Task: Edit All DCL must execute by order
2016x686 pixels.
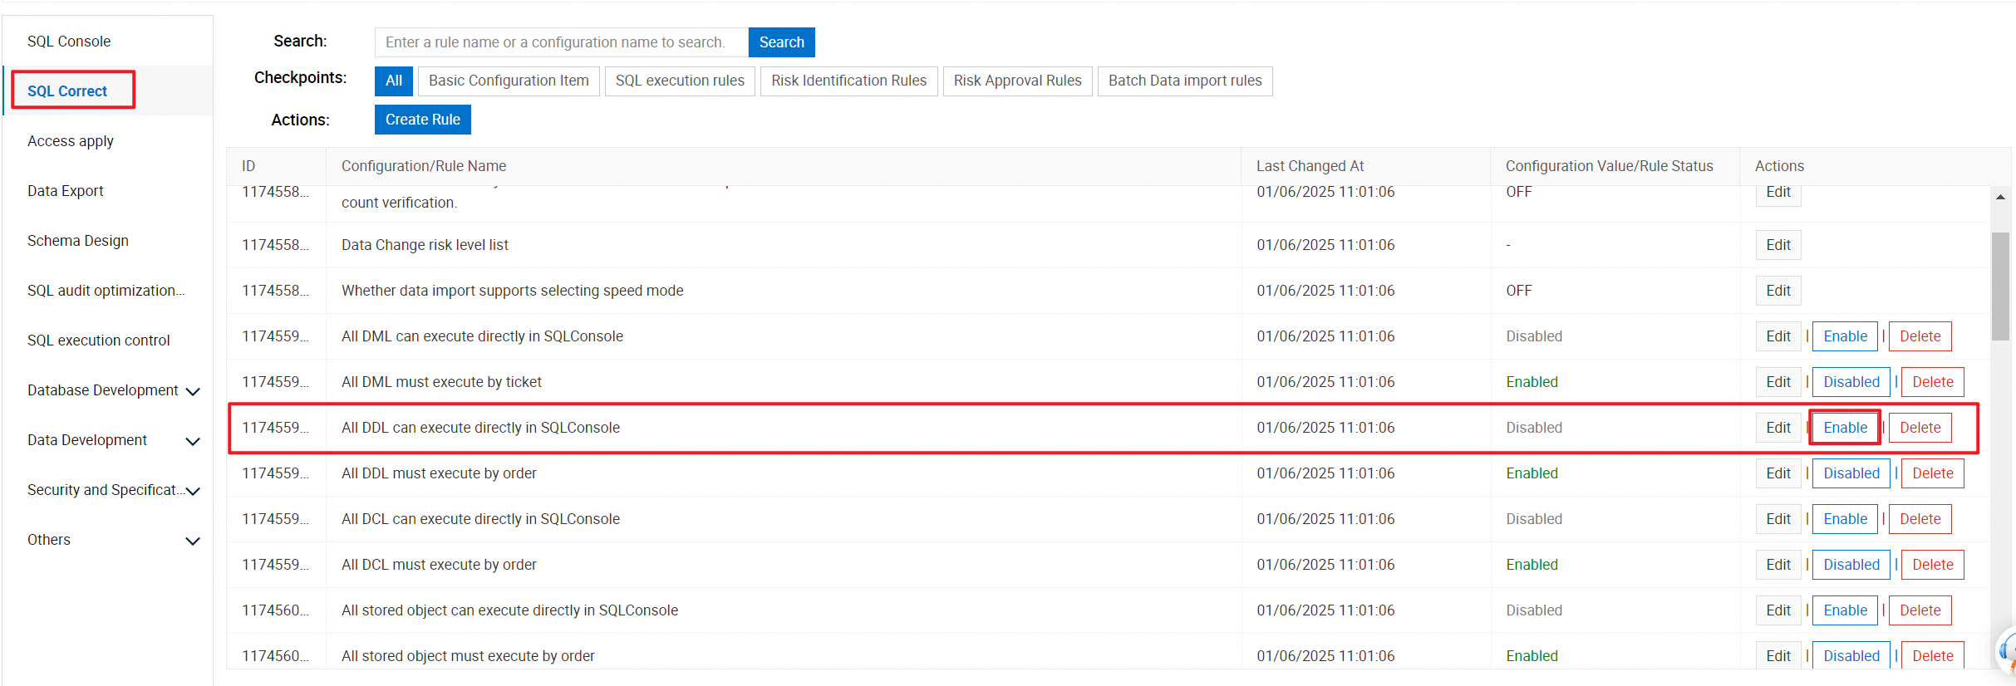Action: pyautogui.click(x=1778, y=565)
